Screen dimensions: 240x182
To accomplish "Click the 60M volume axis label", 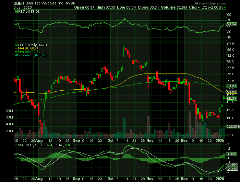I will (9, 117).
